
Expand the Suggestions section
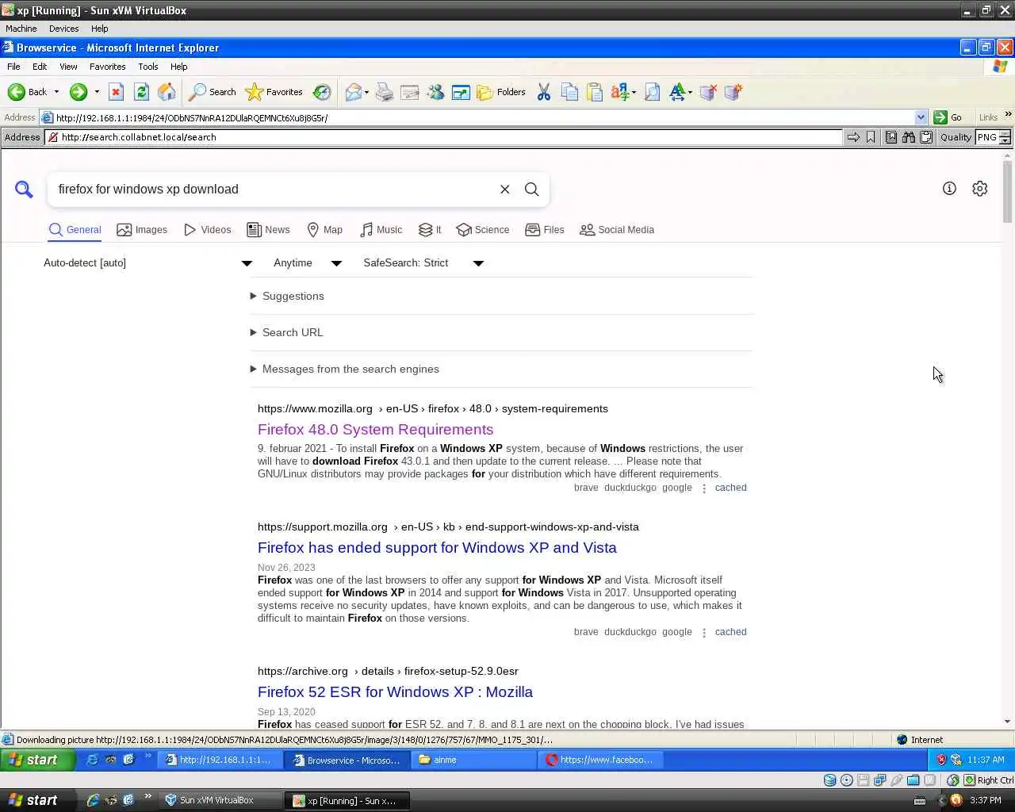pyautogui.click(x=286, y=296)
